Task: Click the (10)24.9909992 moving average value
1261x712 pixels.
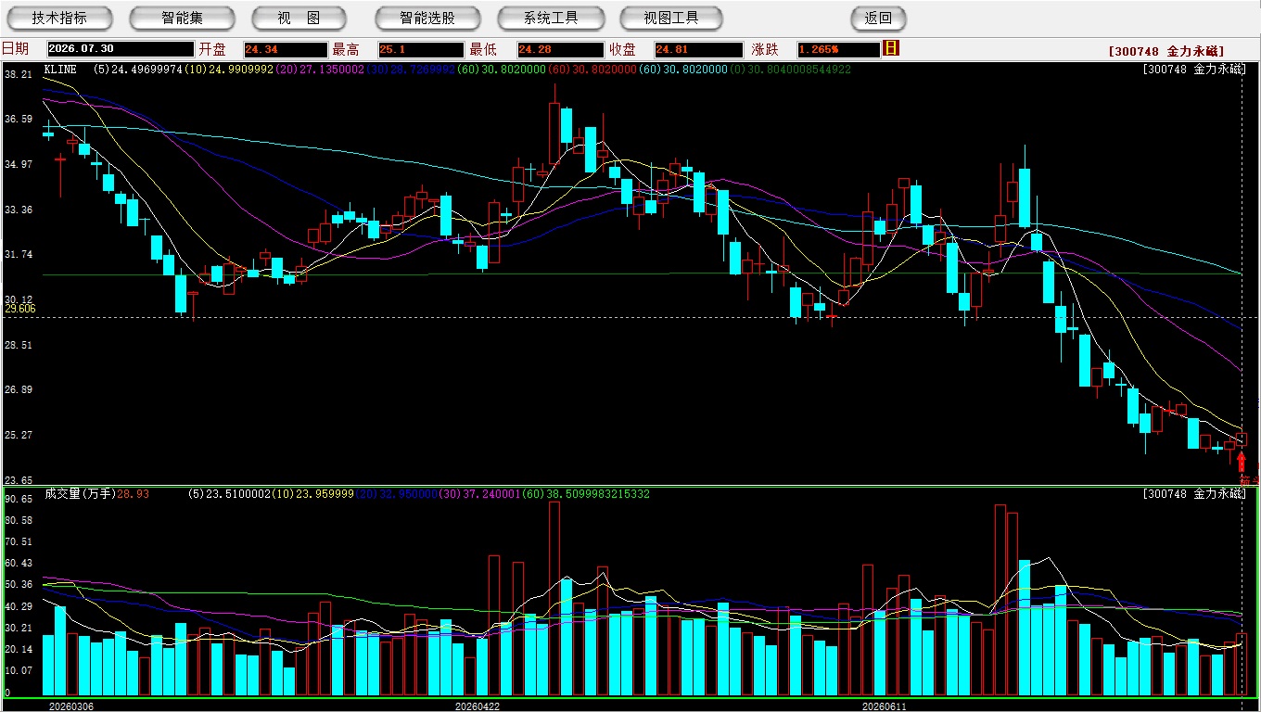Action: (x=228, y=70)
